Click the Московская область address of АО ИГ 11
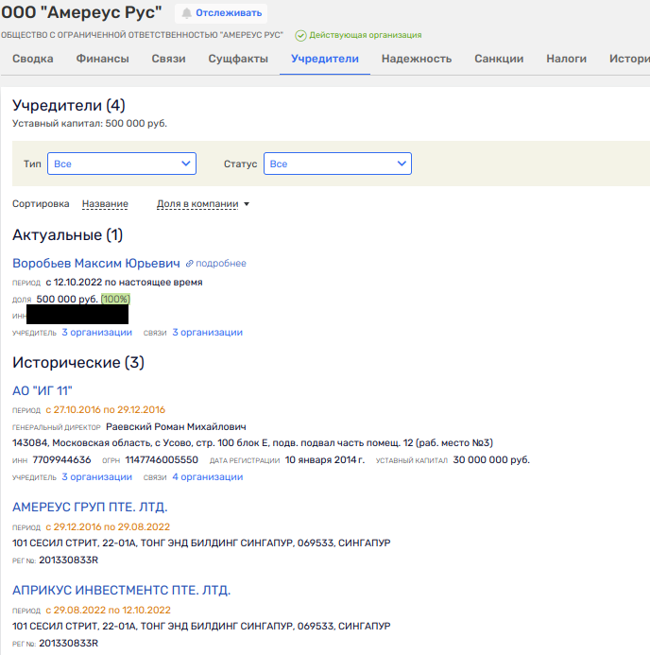The height and width of the screenshot is (655, 650). pyautogui.click(x=252, y=442)
